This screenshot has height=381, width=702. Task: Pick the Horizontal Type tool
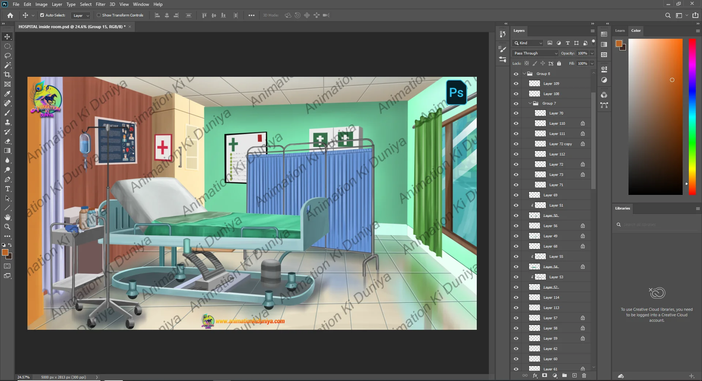click(7, 189)
